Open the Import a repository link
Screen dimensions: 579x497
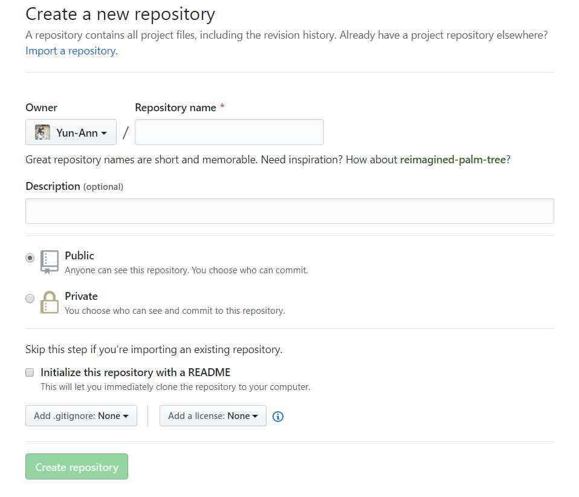(71, 51)
